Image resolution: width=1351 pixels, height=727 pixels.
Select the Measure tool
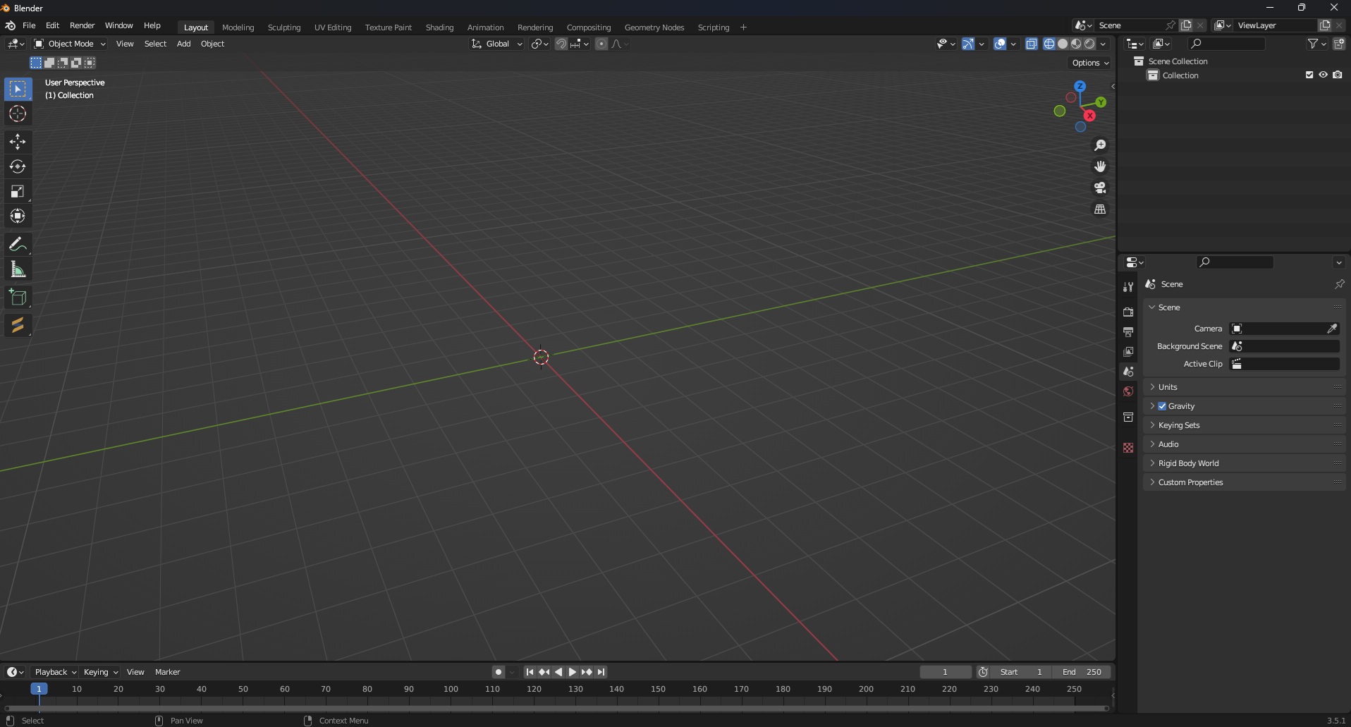coord(18,269)
